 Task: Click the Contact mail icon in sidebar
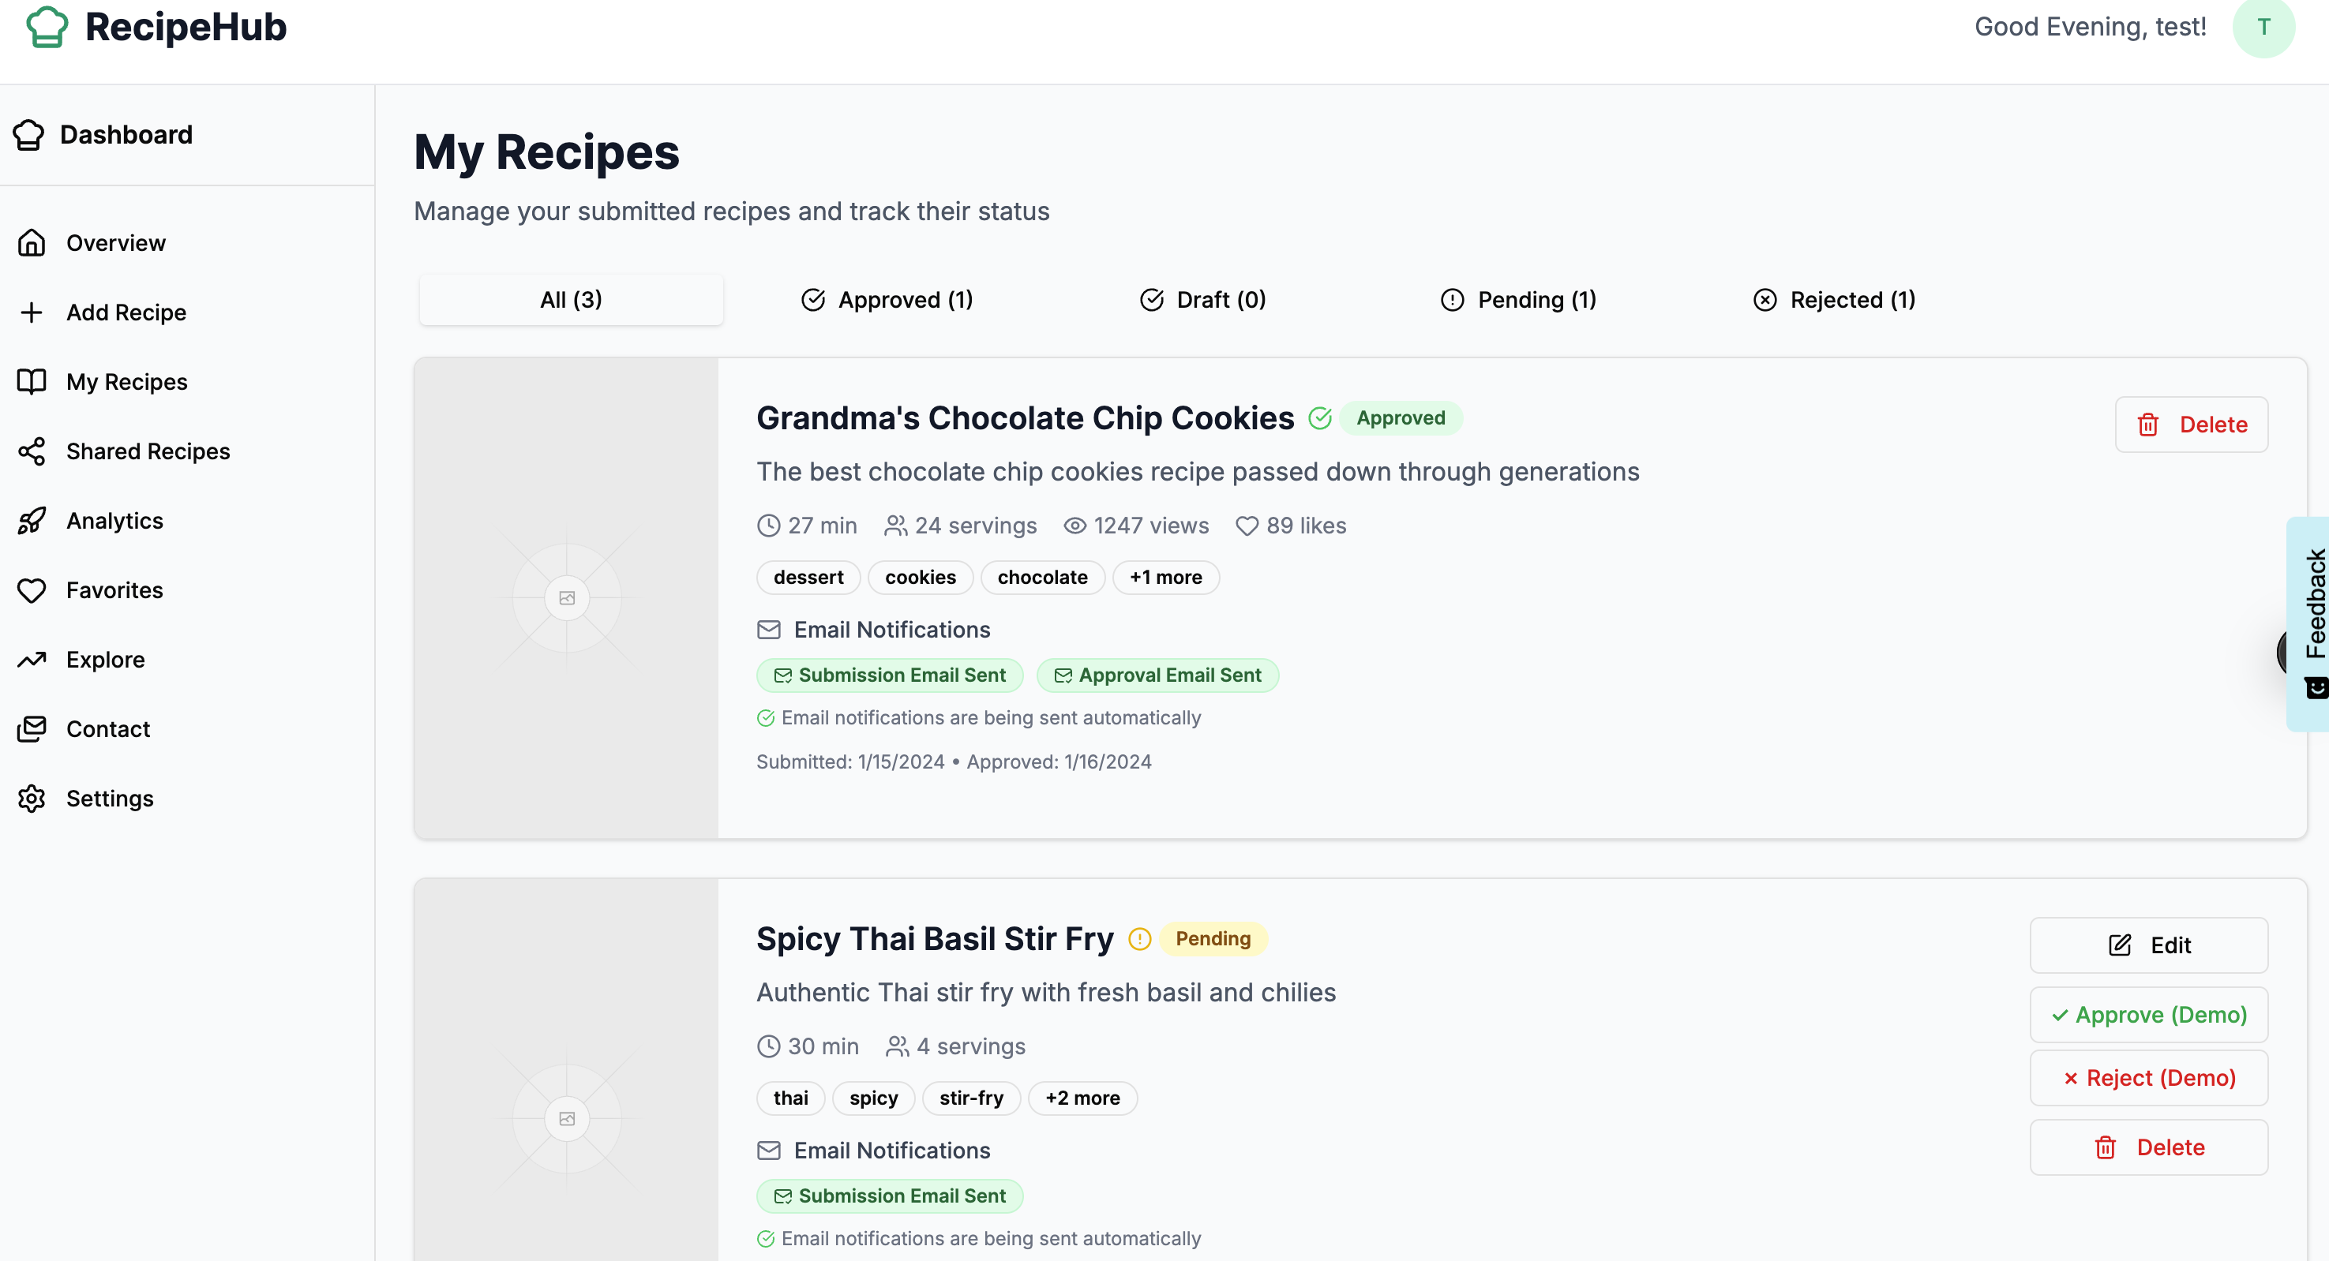tap(32, 728)
